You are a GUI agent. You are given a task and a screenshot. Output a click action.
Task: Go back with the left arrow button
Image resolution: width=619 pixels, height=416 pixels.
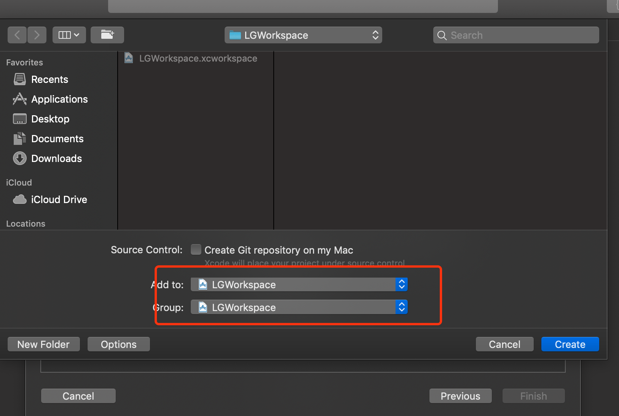point(17,35)
